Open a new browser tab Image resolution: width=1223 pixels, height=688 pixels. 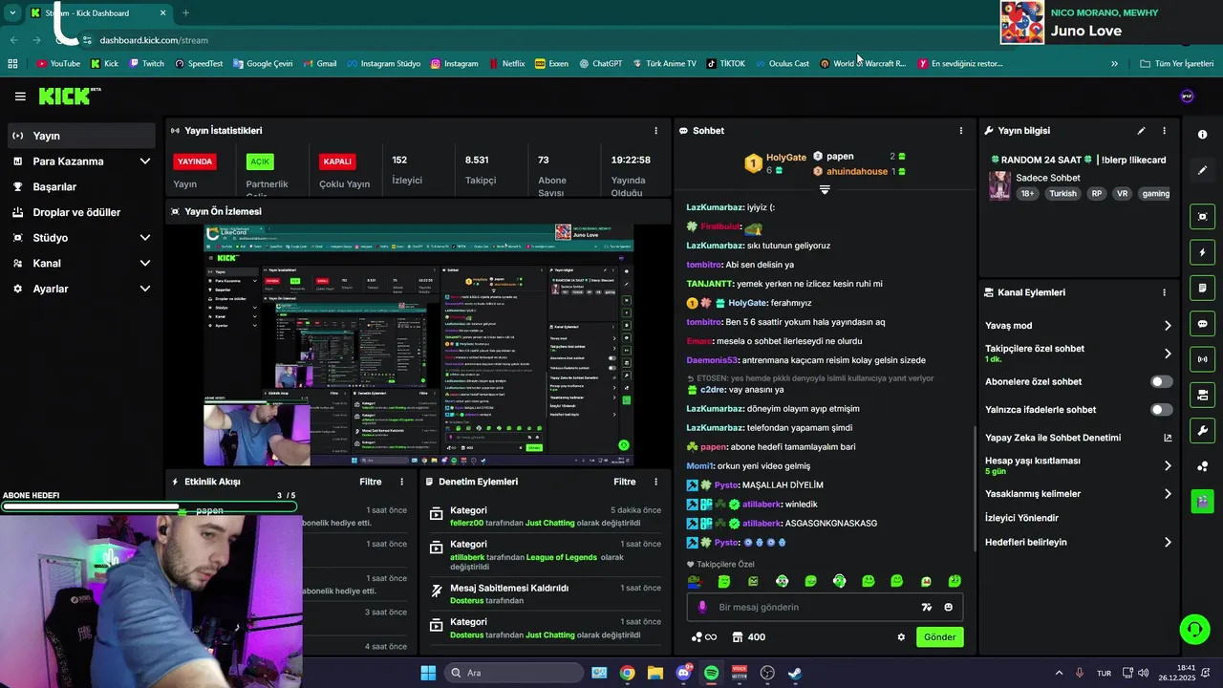(185, 13)
